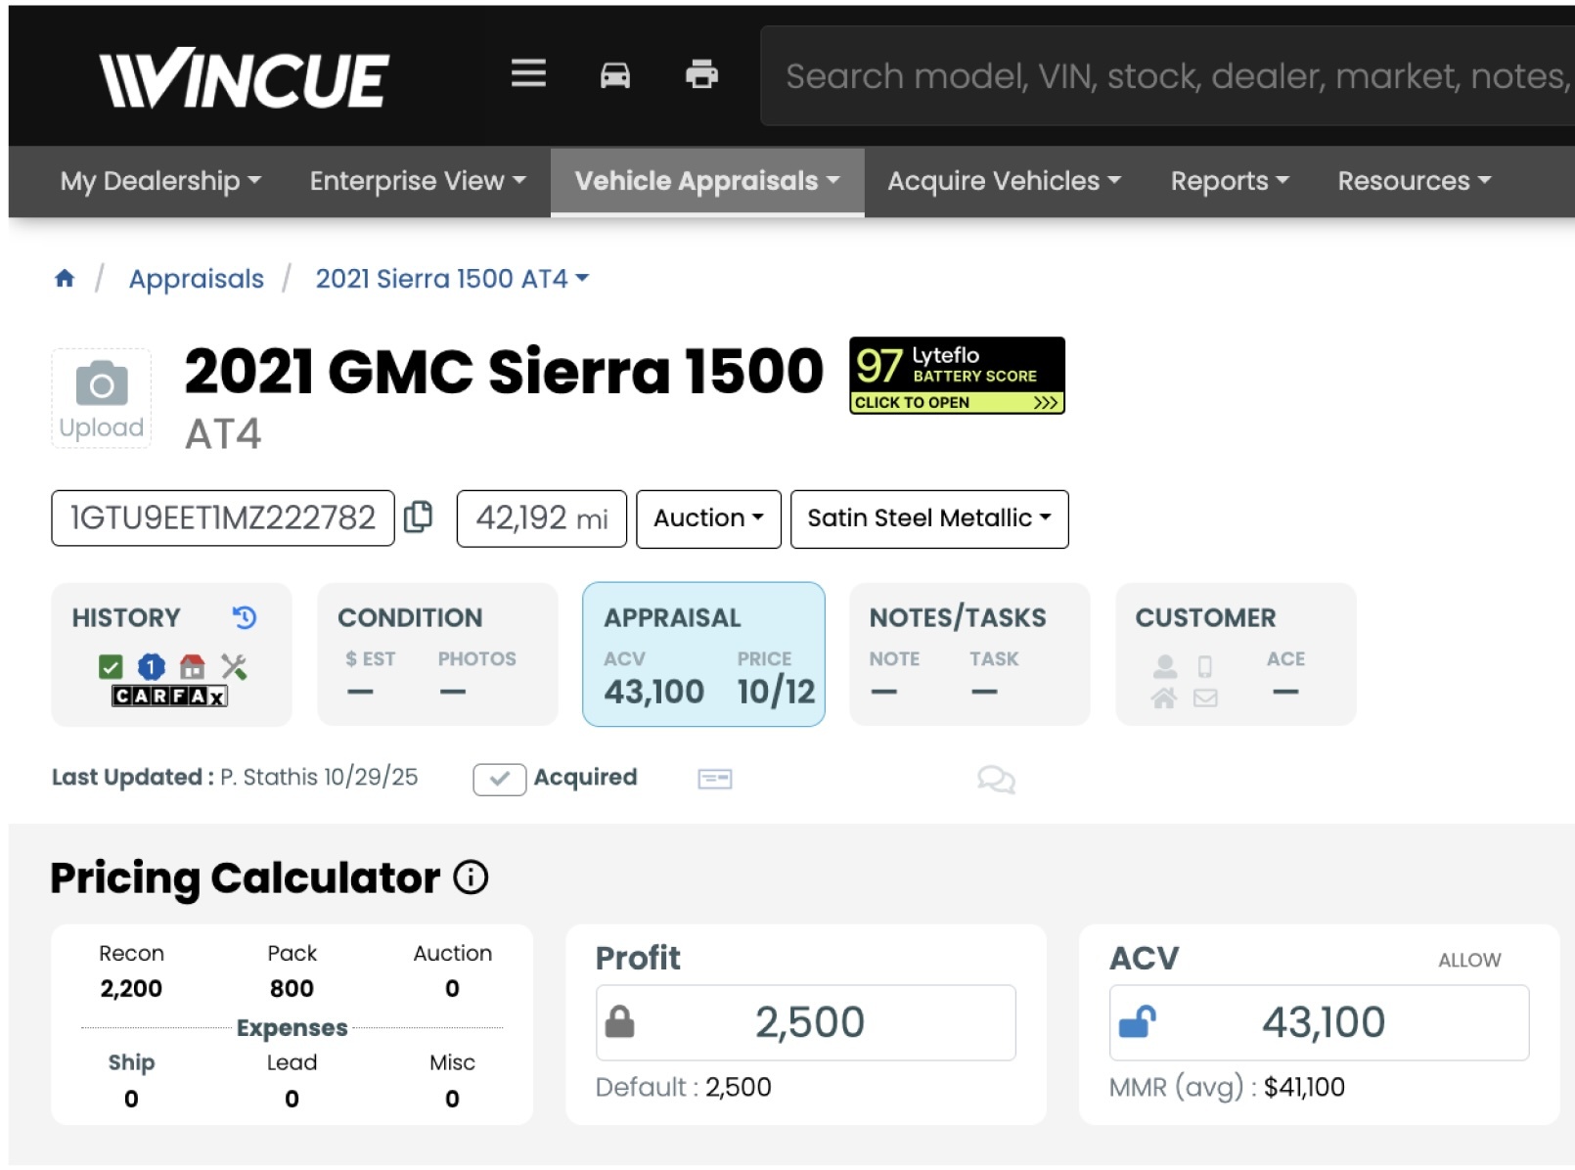Click the printer icon
1575x1170 pixels.
[701, 74]
